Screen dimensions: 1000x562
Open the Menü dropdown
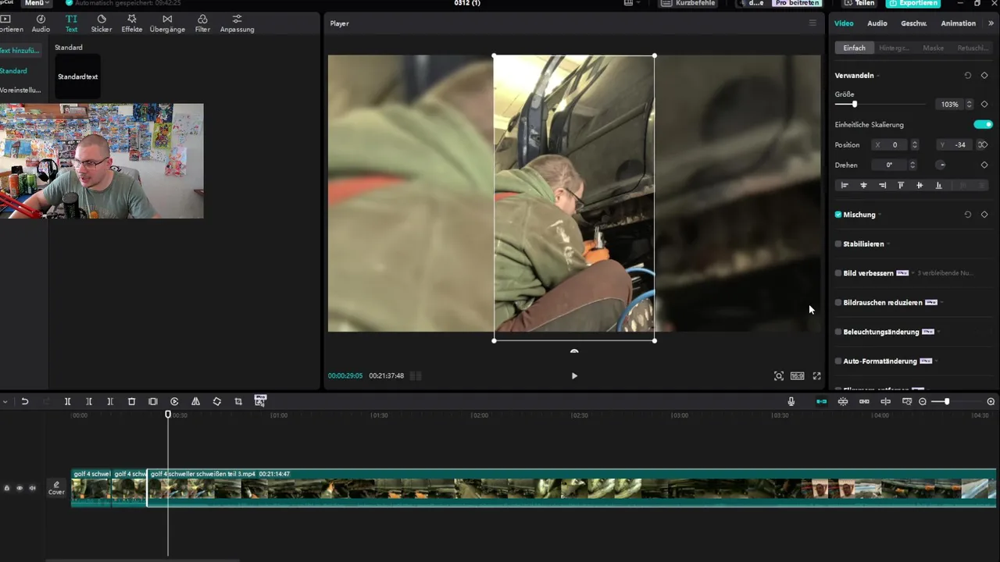coord(37,3)
